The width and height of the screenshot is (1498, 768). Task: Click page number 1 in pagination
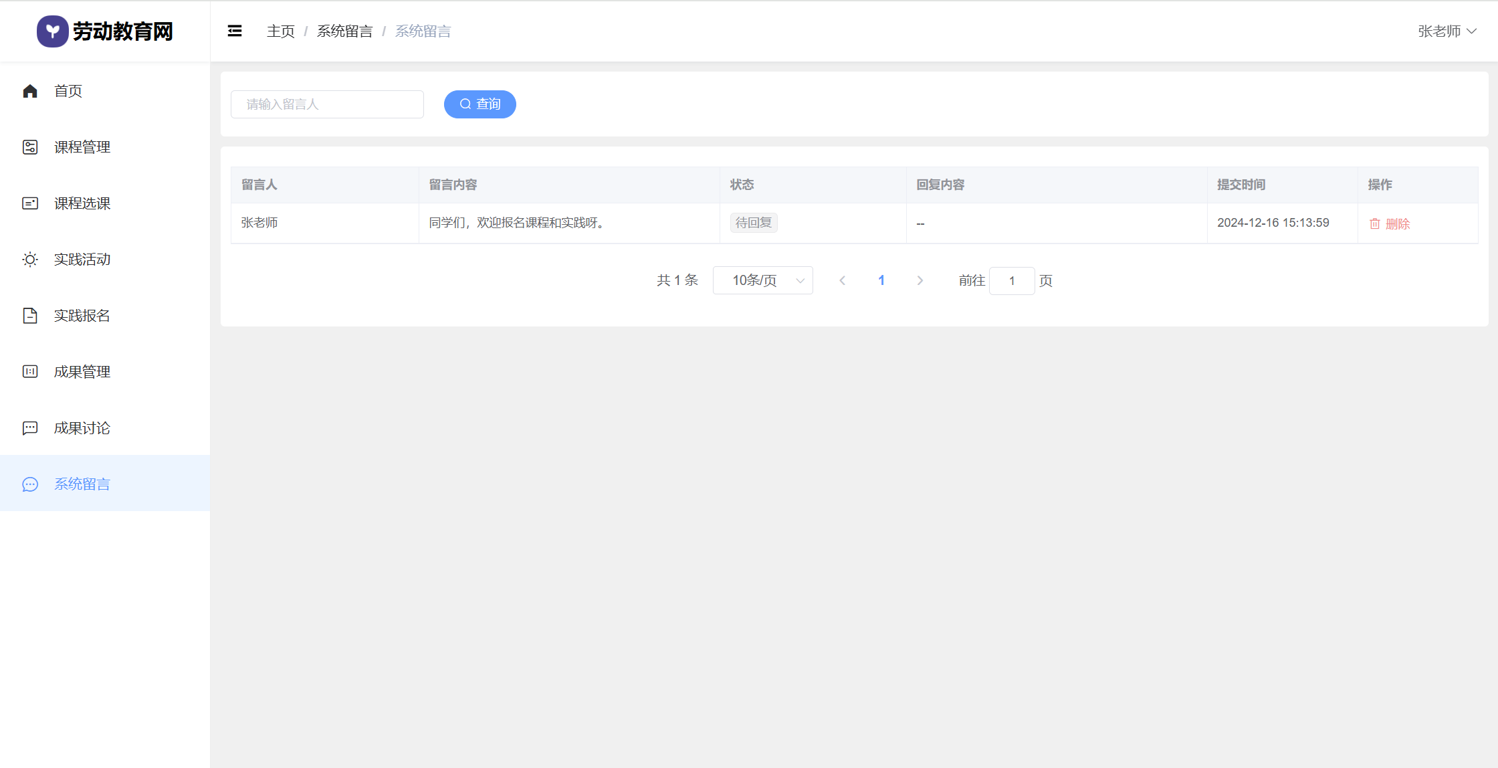[881, 280]
